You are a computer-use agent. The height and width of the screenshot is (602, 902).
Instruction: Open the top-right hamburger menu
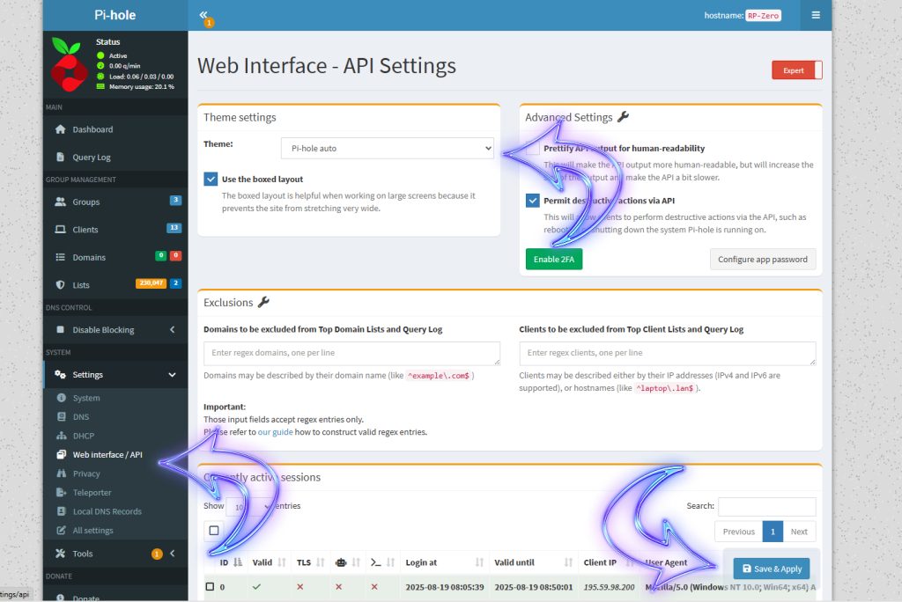[816, 15]
